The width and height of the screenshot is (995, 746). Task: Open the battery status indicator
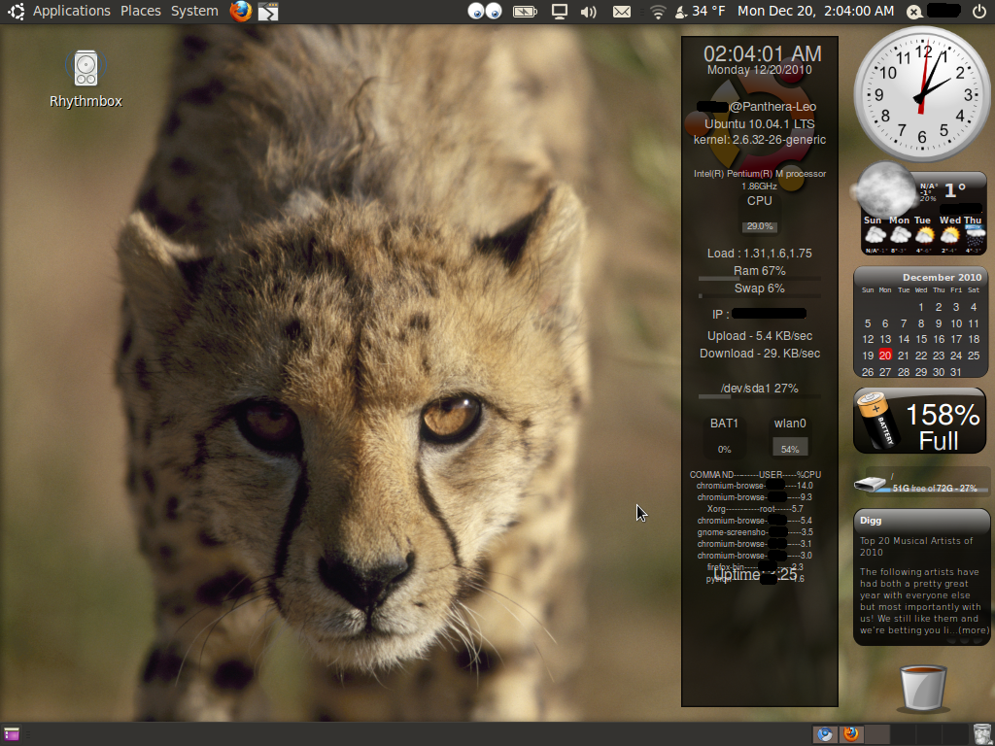[x=525, y=12]
